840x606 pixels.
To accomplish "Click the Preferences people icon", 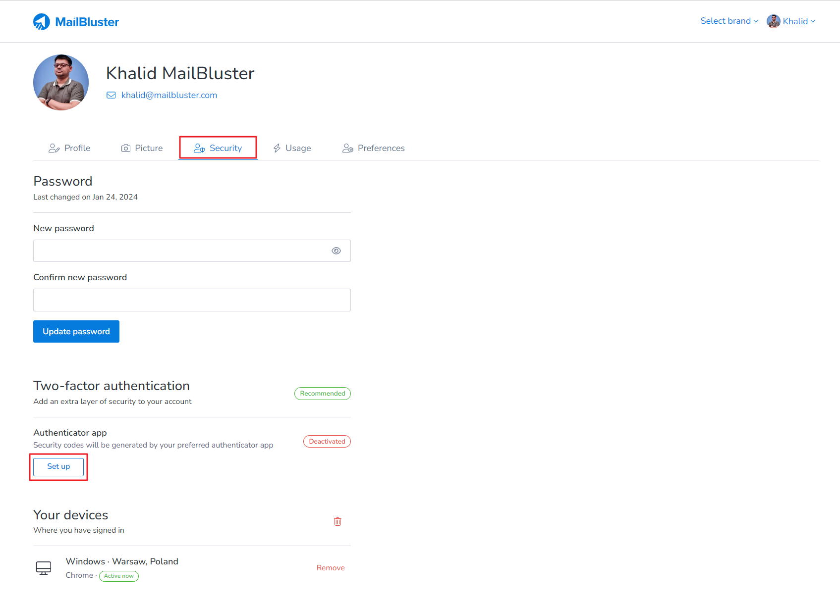I will pyautogui.click(x=348, y=148).
